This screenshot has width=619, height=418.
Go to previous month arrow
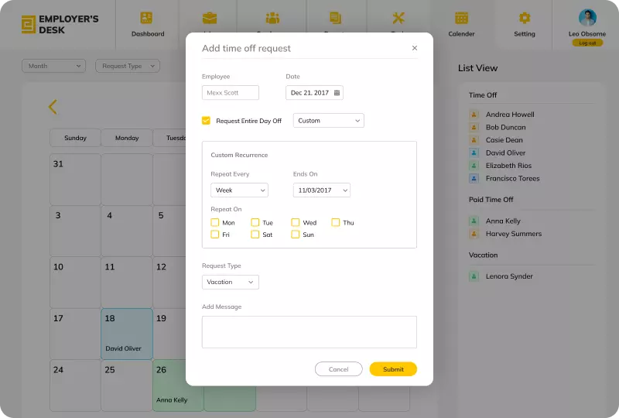(x=53, y=107)
